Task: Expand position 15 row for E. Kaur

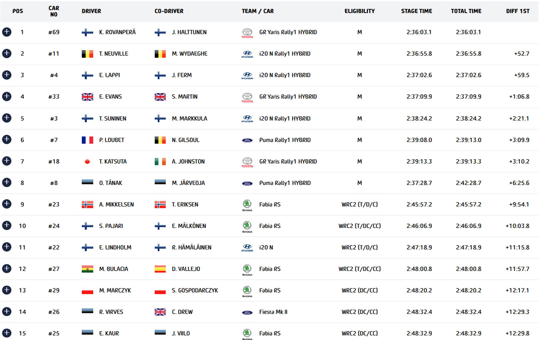Action: pyautogui.click(x=7, y=333)
